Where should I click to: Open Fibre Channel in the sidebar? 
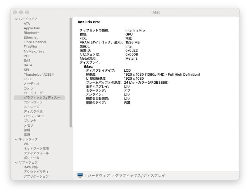35,42
